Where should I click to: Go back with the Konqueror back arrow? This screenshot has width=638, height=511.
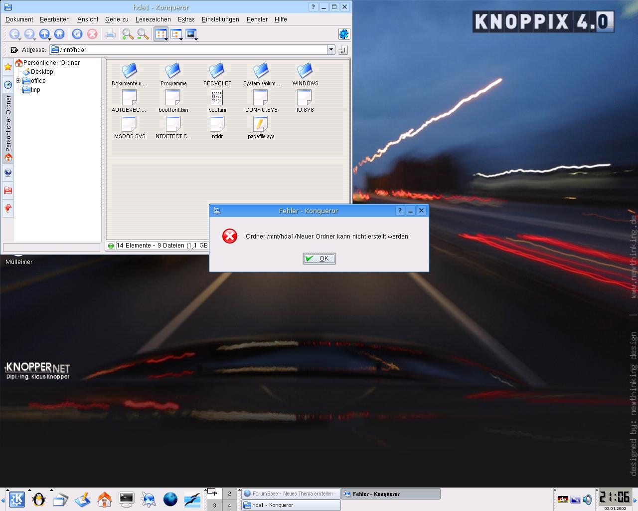point(14,34)
